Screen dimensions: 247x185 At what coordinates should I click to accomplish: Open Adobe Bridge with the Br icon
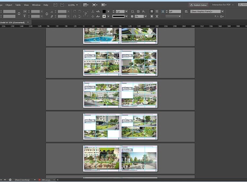tap(55, 5)
